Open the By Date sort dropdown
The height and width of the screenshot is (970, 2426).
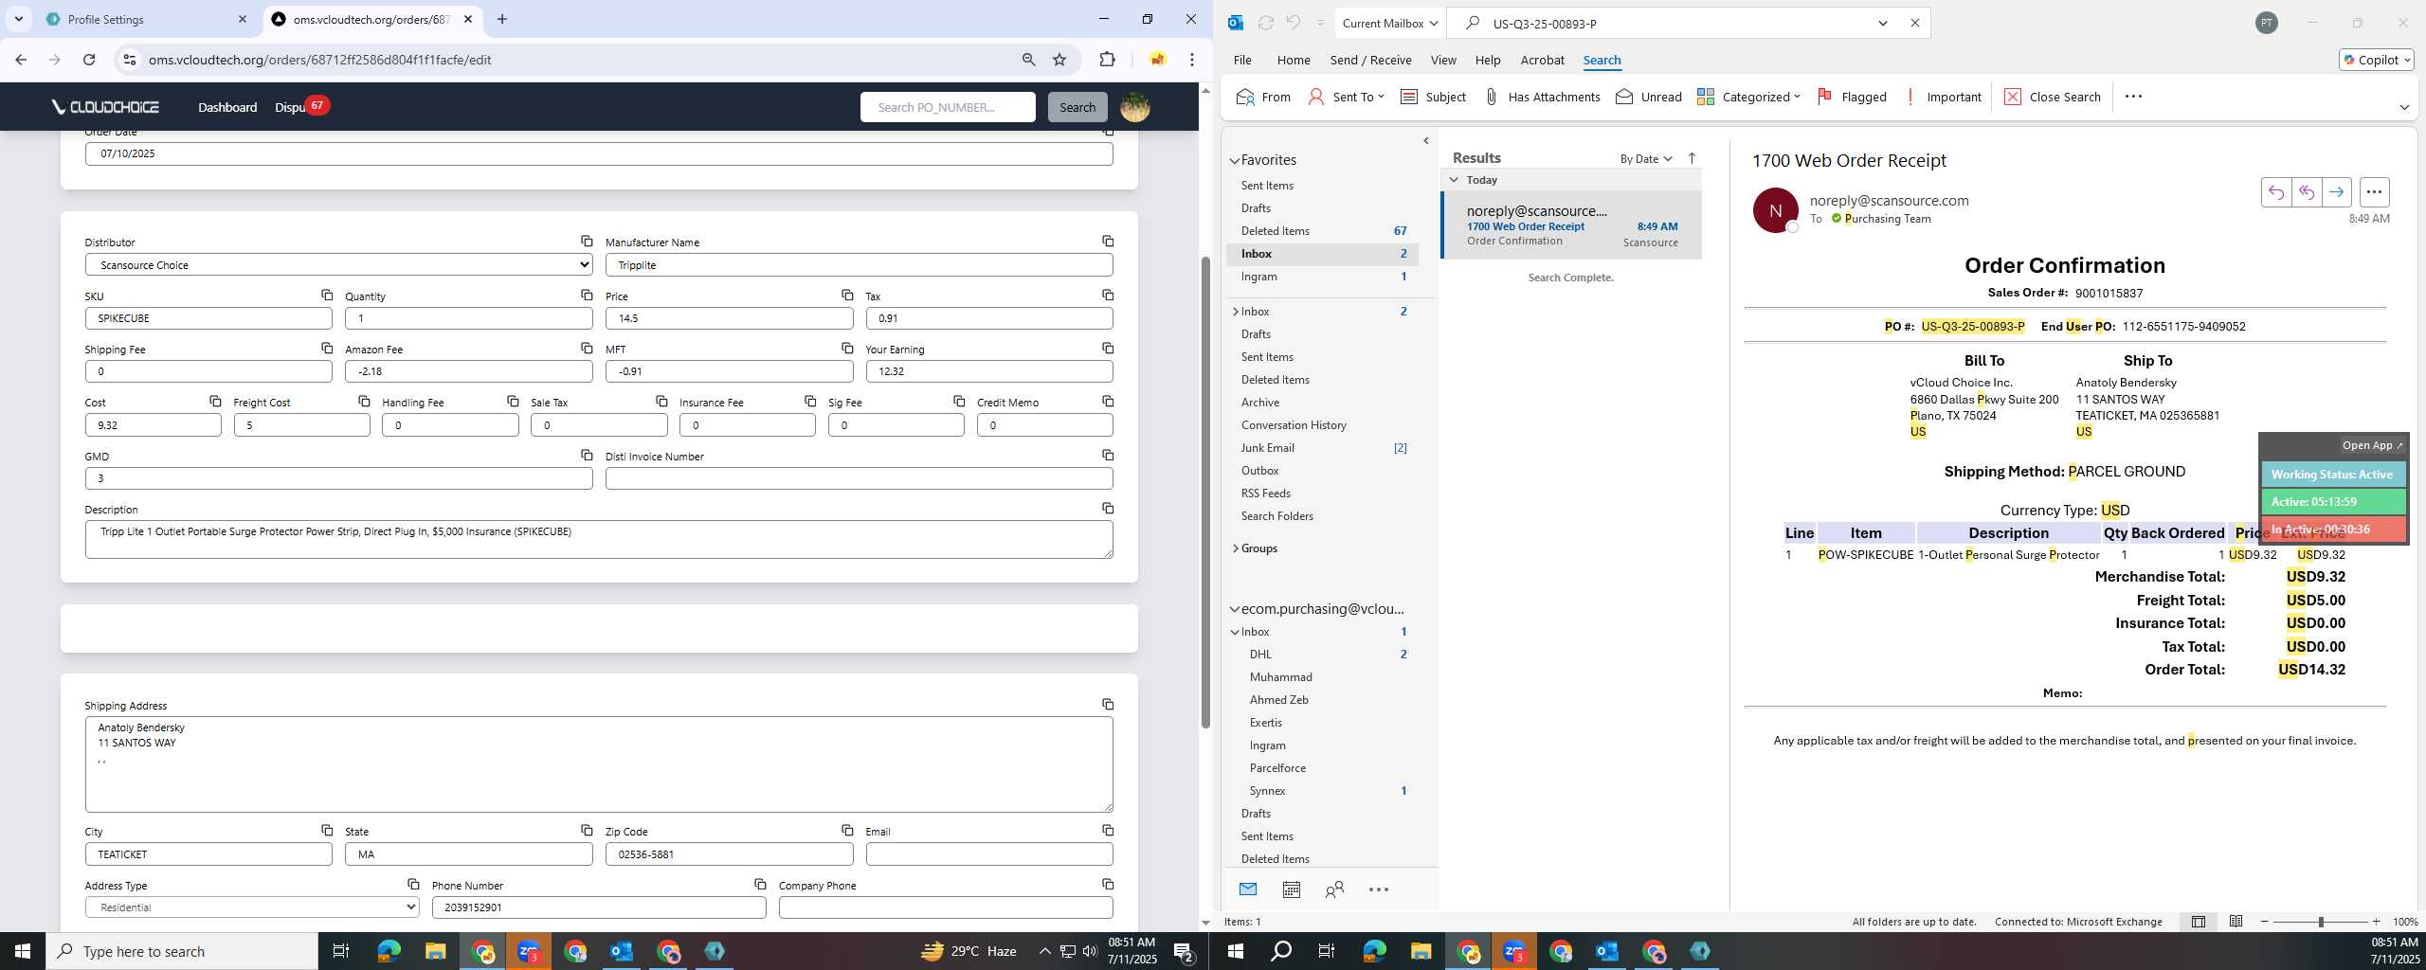[x=1646, y=158]
